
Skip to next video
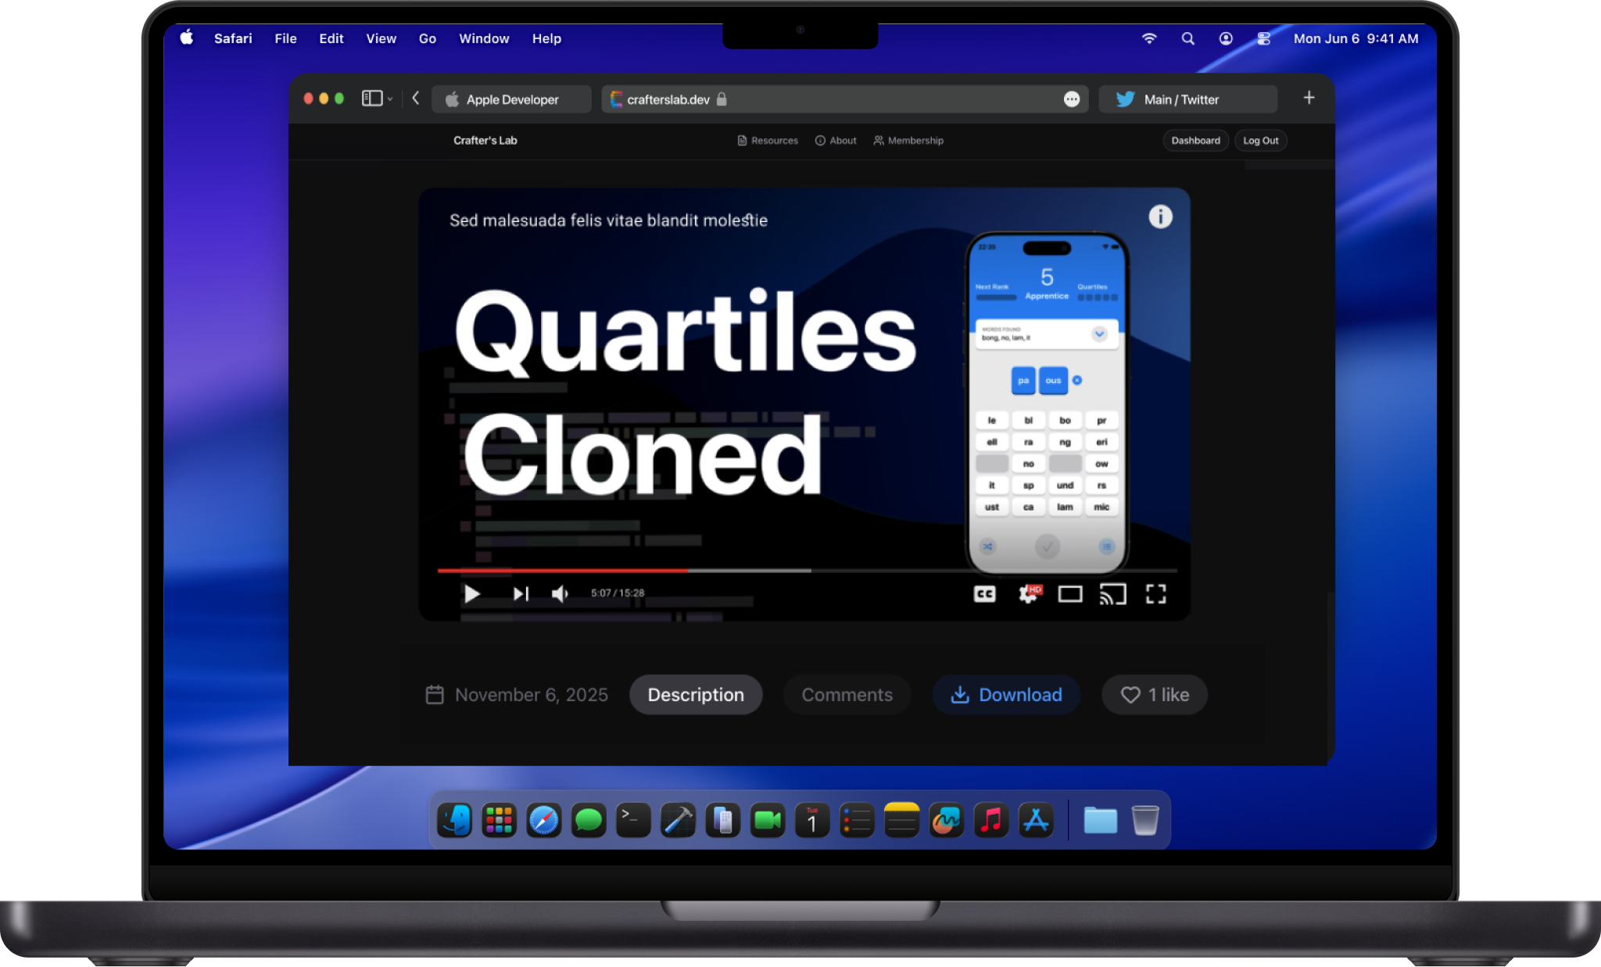point(521,594)
